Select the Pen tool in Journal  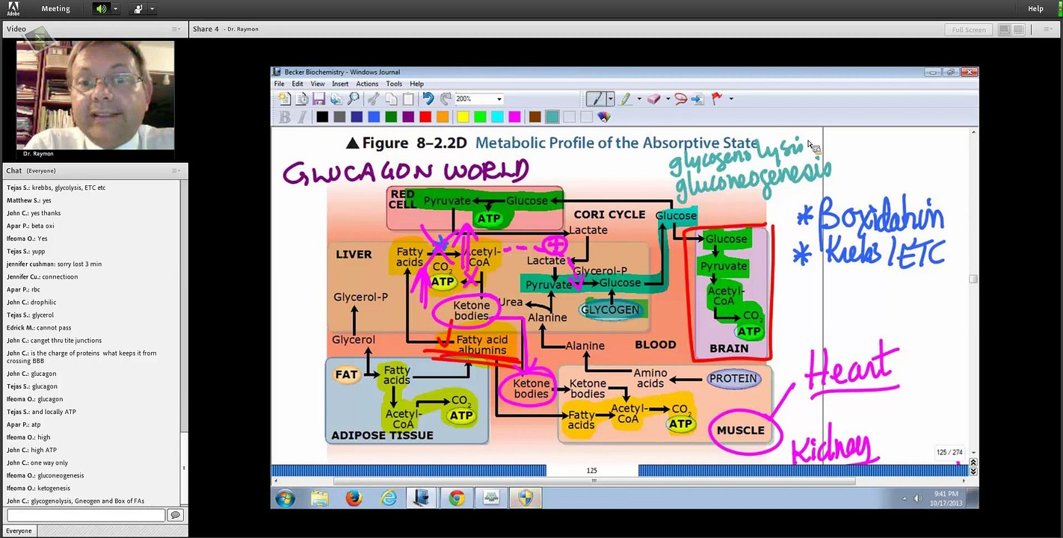[x=595, y=99]
